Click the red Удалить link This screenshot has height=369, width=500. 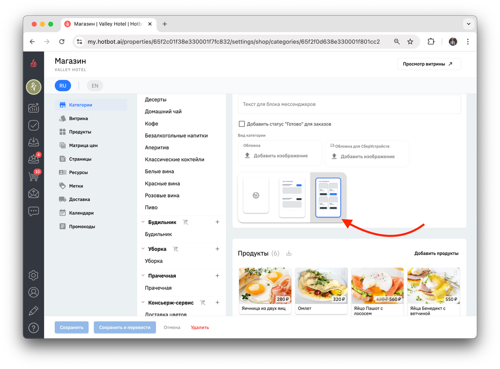(200, 328)
